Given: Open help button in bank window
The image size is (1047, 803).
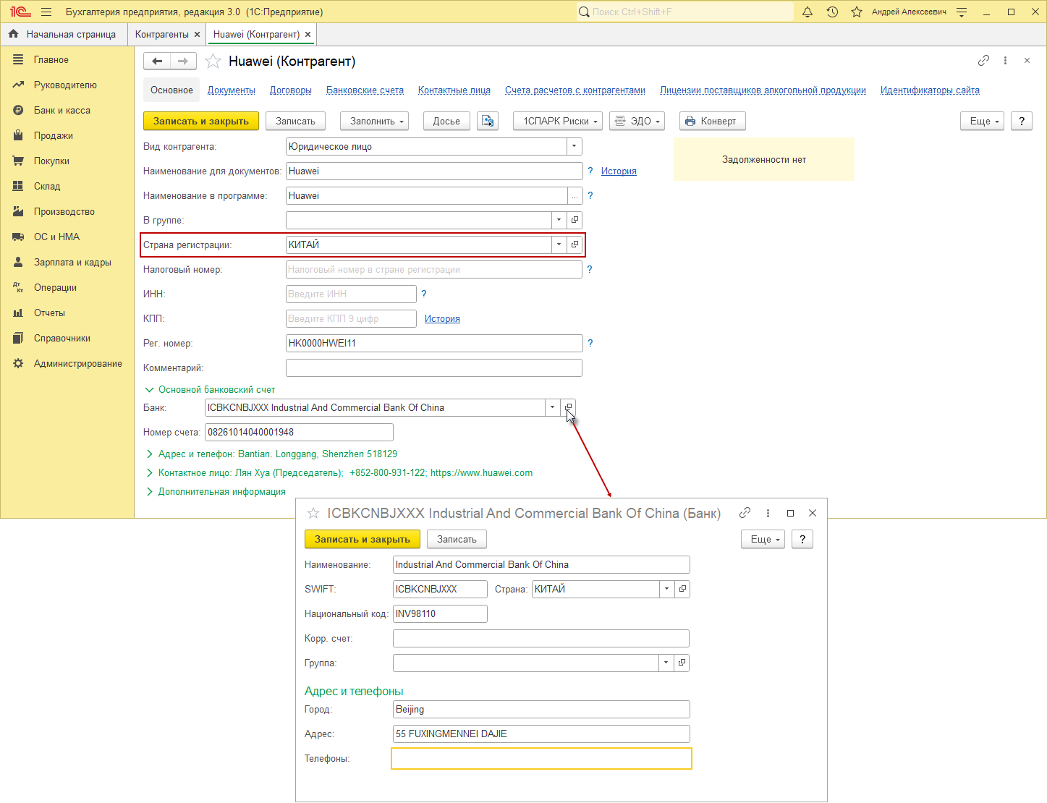Looking at the screenshot, I should click(x=802, y=539).
